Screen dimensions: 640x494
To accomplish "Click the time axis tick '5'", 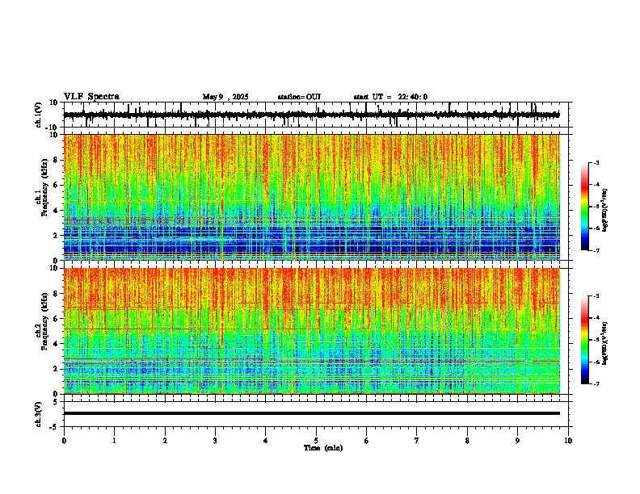I will pos(316,441).
